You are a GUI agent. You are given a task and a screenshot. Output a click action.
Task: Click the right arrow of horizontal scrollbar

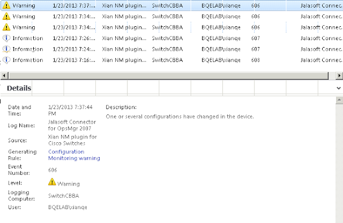coord(339,75)
